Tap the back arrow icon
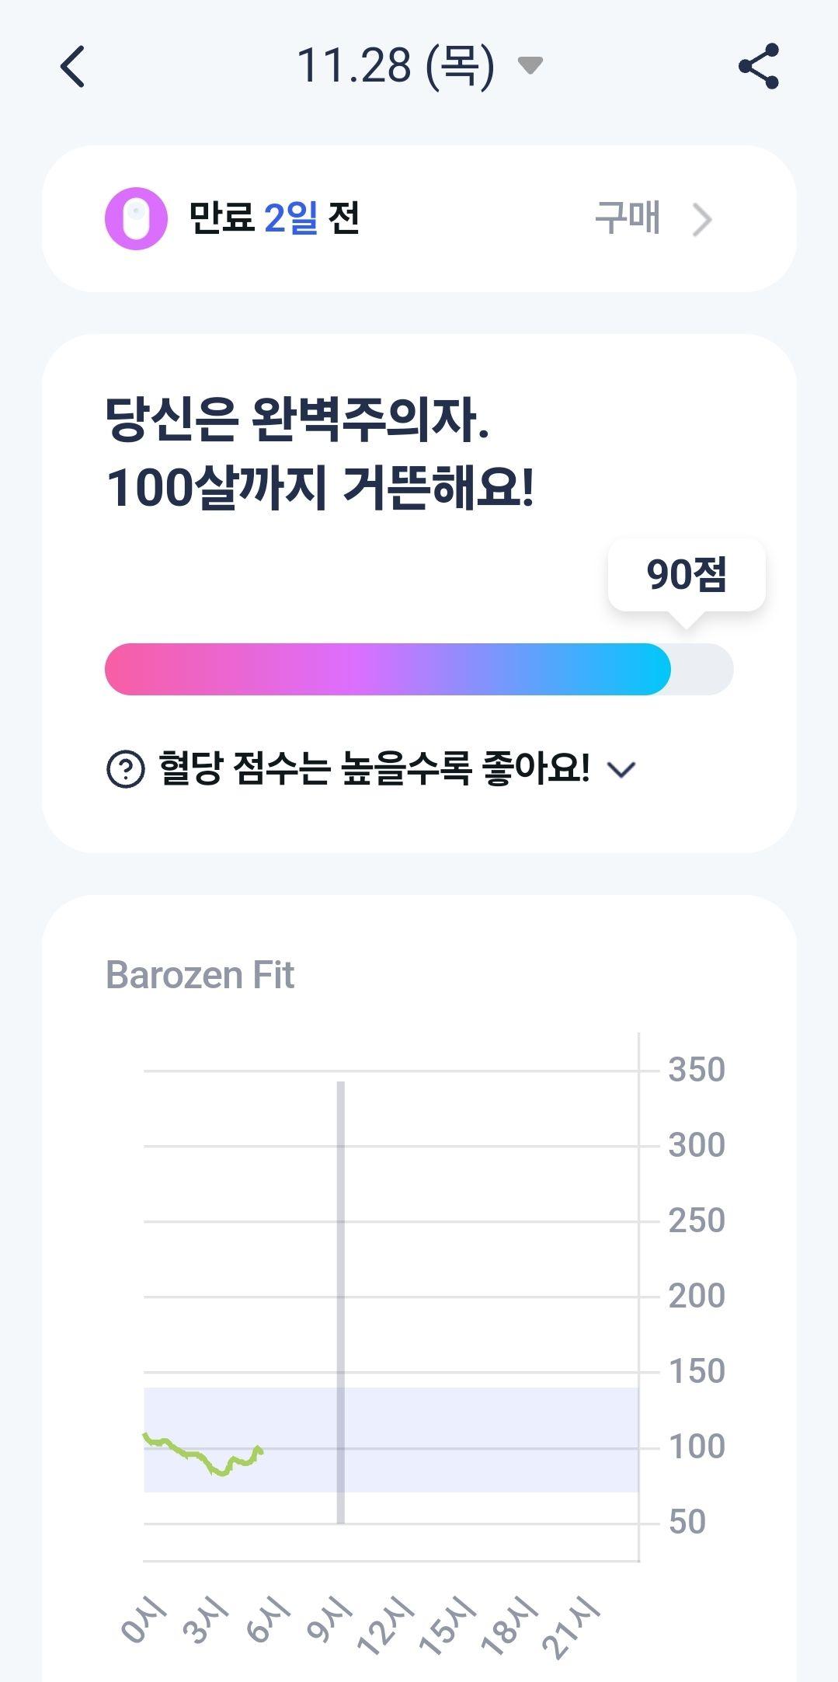This screenshot has height=1682, width=838. click(72, 66)
